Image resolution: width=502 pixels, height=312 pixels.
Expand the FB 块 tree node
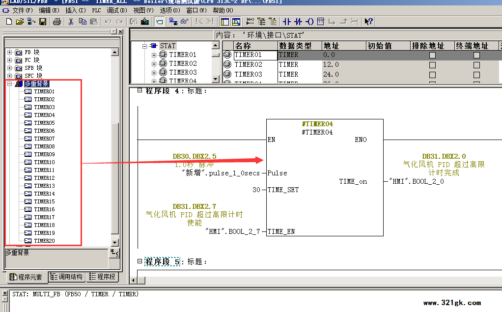pyautogui.click(x=9, y=52)
